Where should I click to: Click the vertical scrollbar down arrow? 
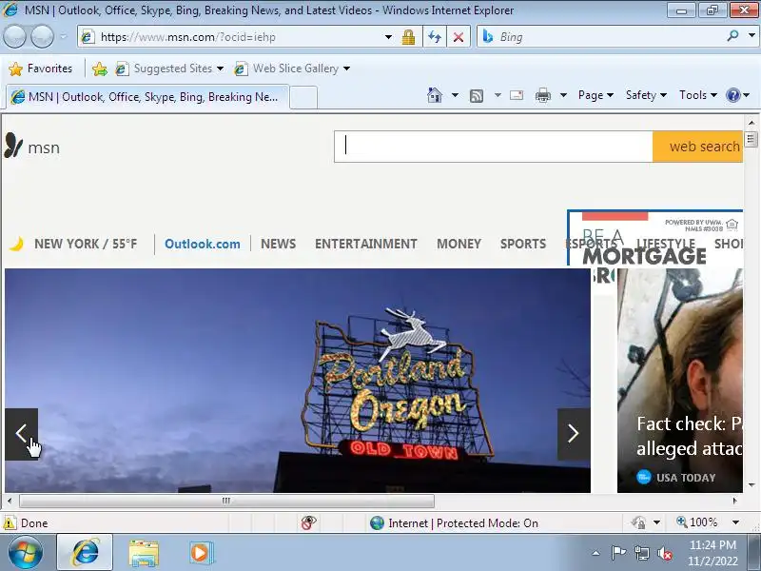tap(751, 484)
